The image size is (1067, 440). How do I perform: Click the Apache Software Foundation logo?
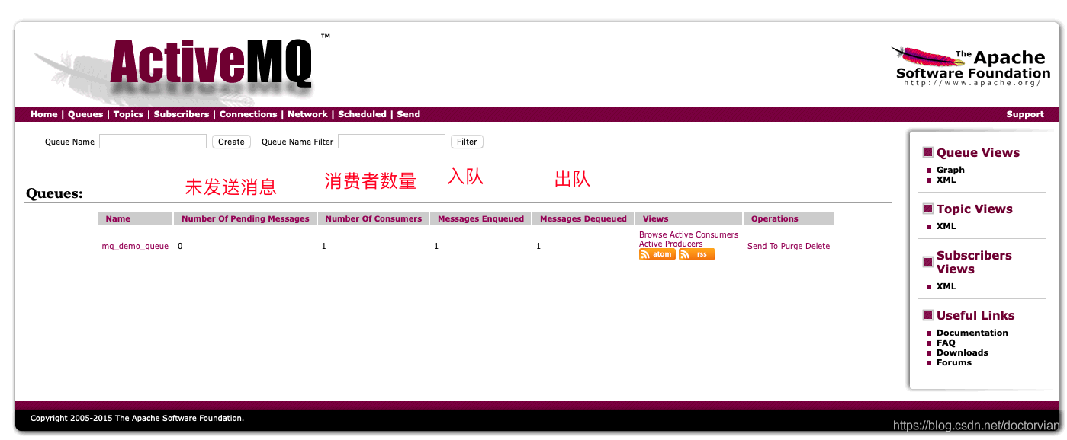click(x=972, y=67)
